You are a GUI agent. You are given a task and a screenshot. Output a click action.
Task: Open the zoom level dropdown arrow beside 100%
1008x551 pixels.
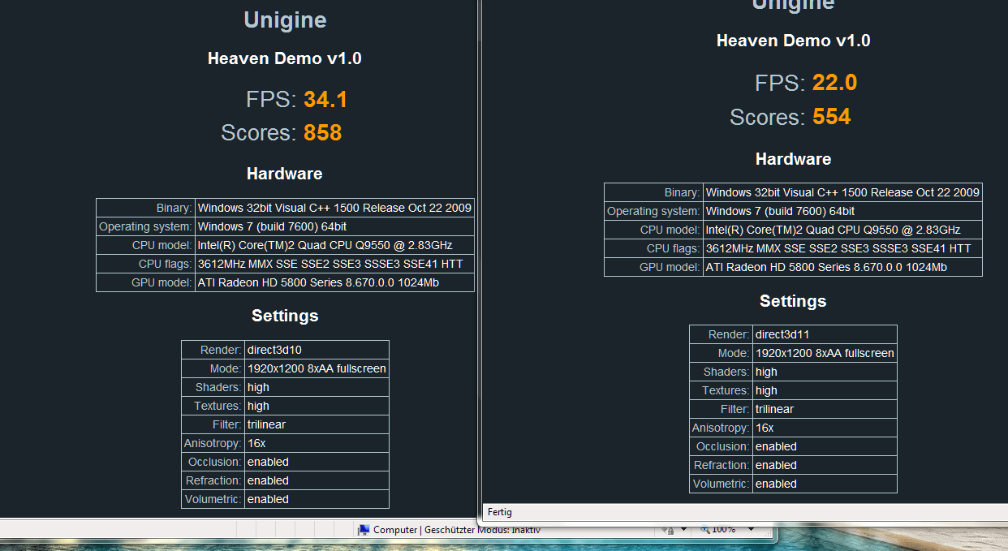[752, 529]
